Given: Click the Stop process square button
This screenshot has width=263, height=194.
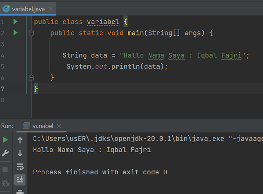Looking at the screenshot, I should 5,169.
